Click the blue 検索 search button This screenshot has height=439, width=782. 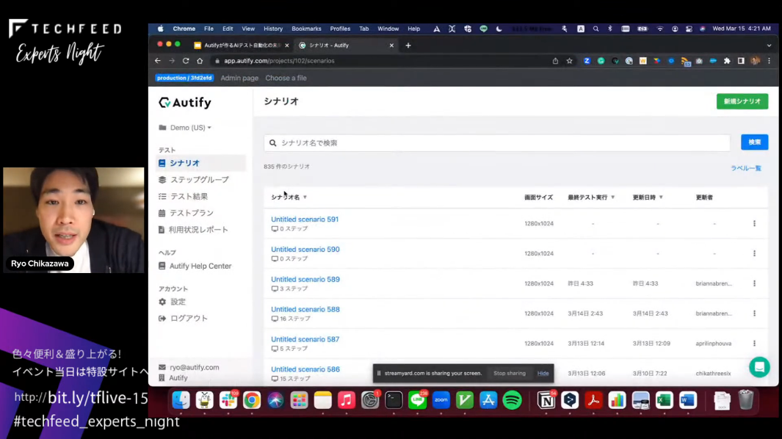pos(754,142)
